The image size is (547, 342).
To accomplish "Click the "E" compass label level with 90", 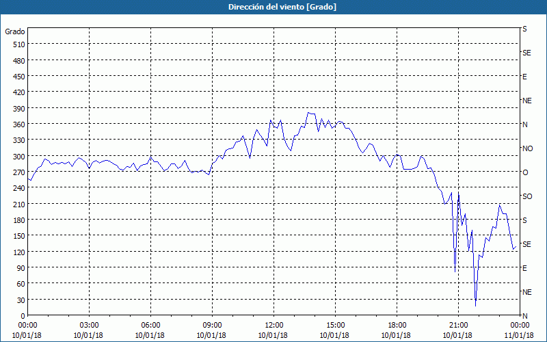I will (x=524, y=268).
